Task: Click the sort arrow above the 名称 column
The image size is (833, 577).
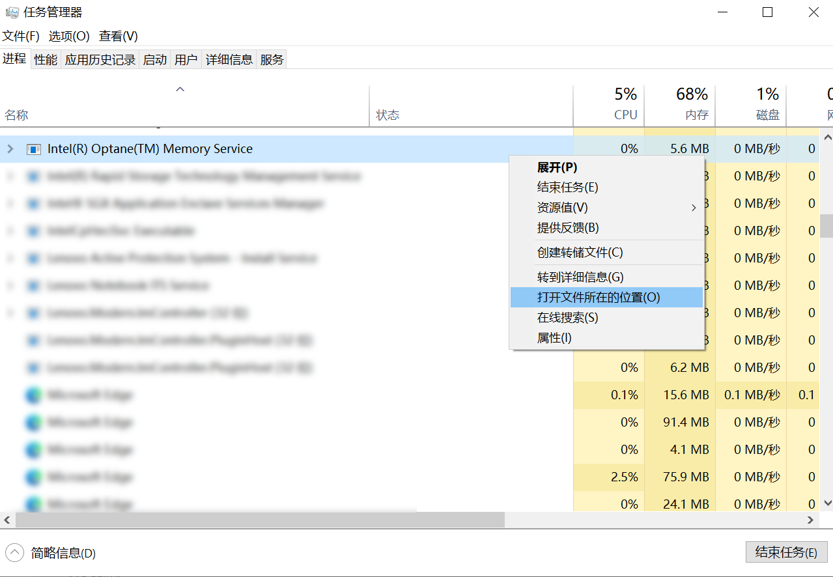Action: [180, 89]
